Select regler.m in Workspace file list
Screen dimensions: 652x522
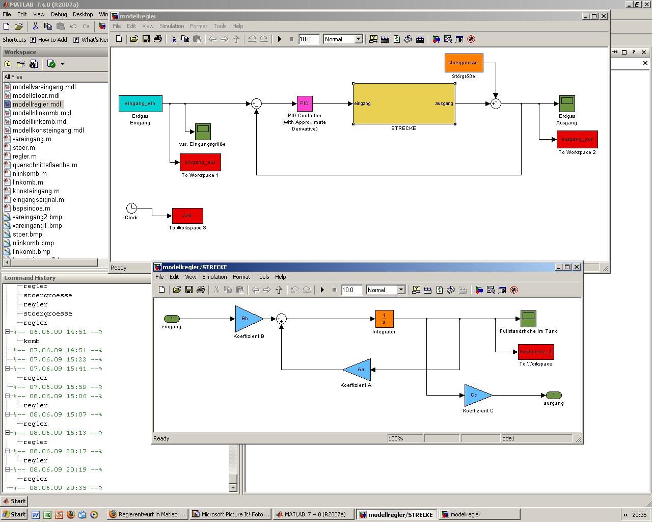tap(24, 156)
